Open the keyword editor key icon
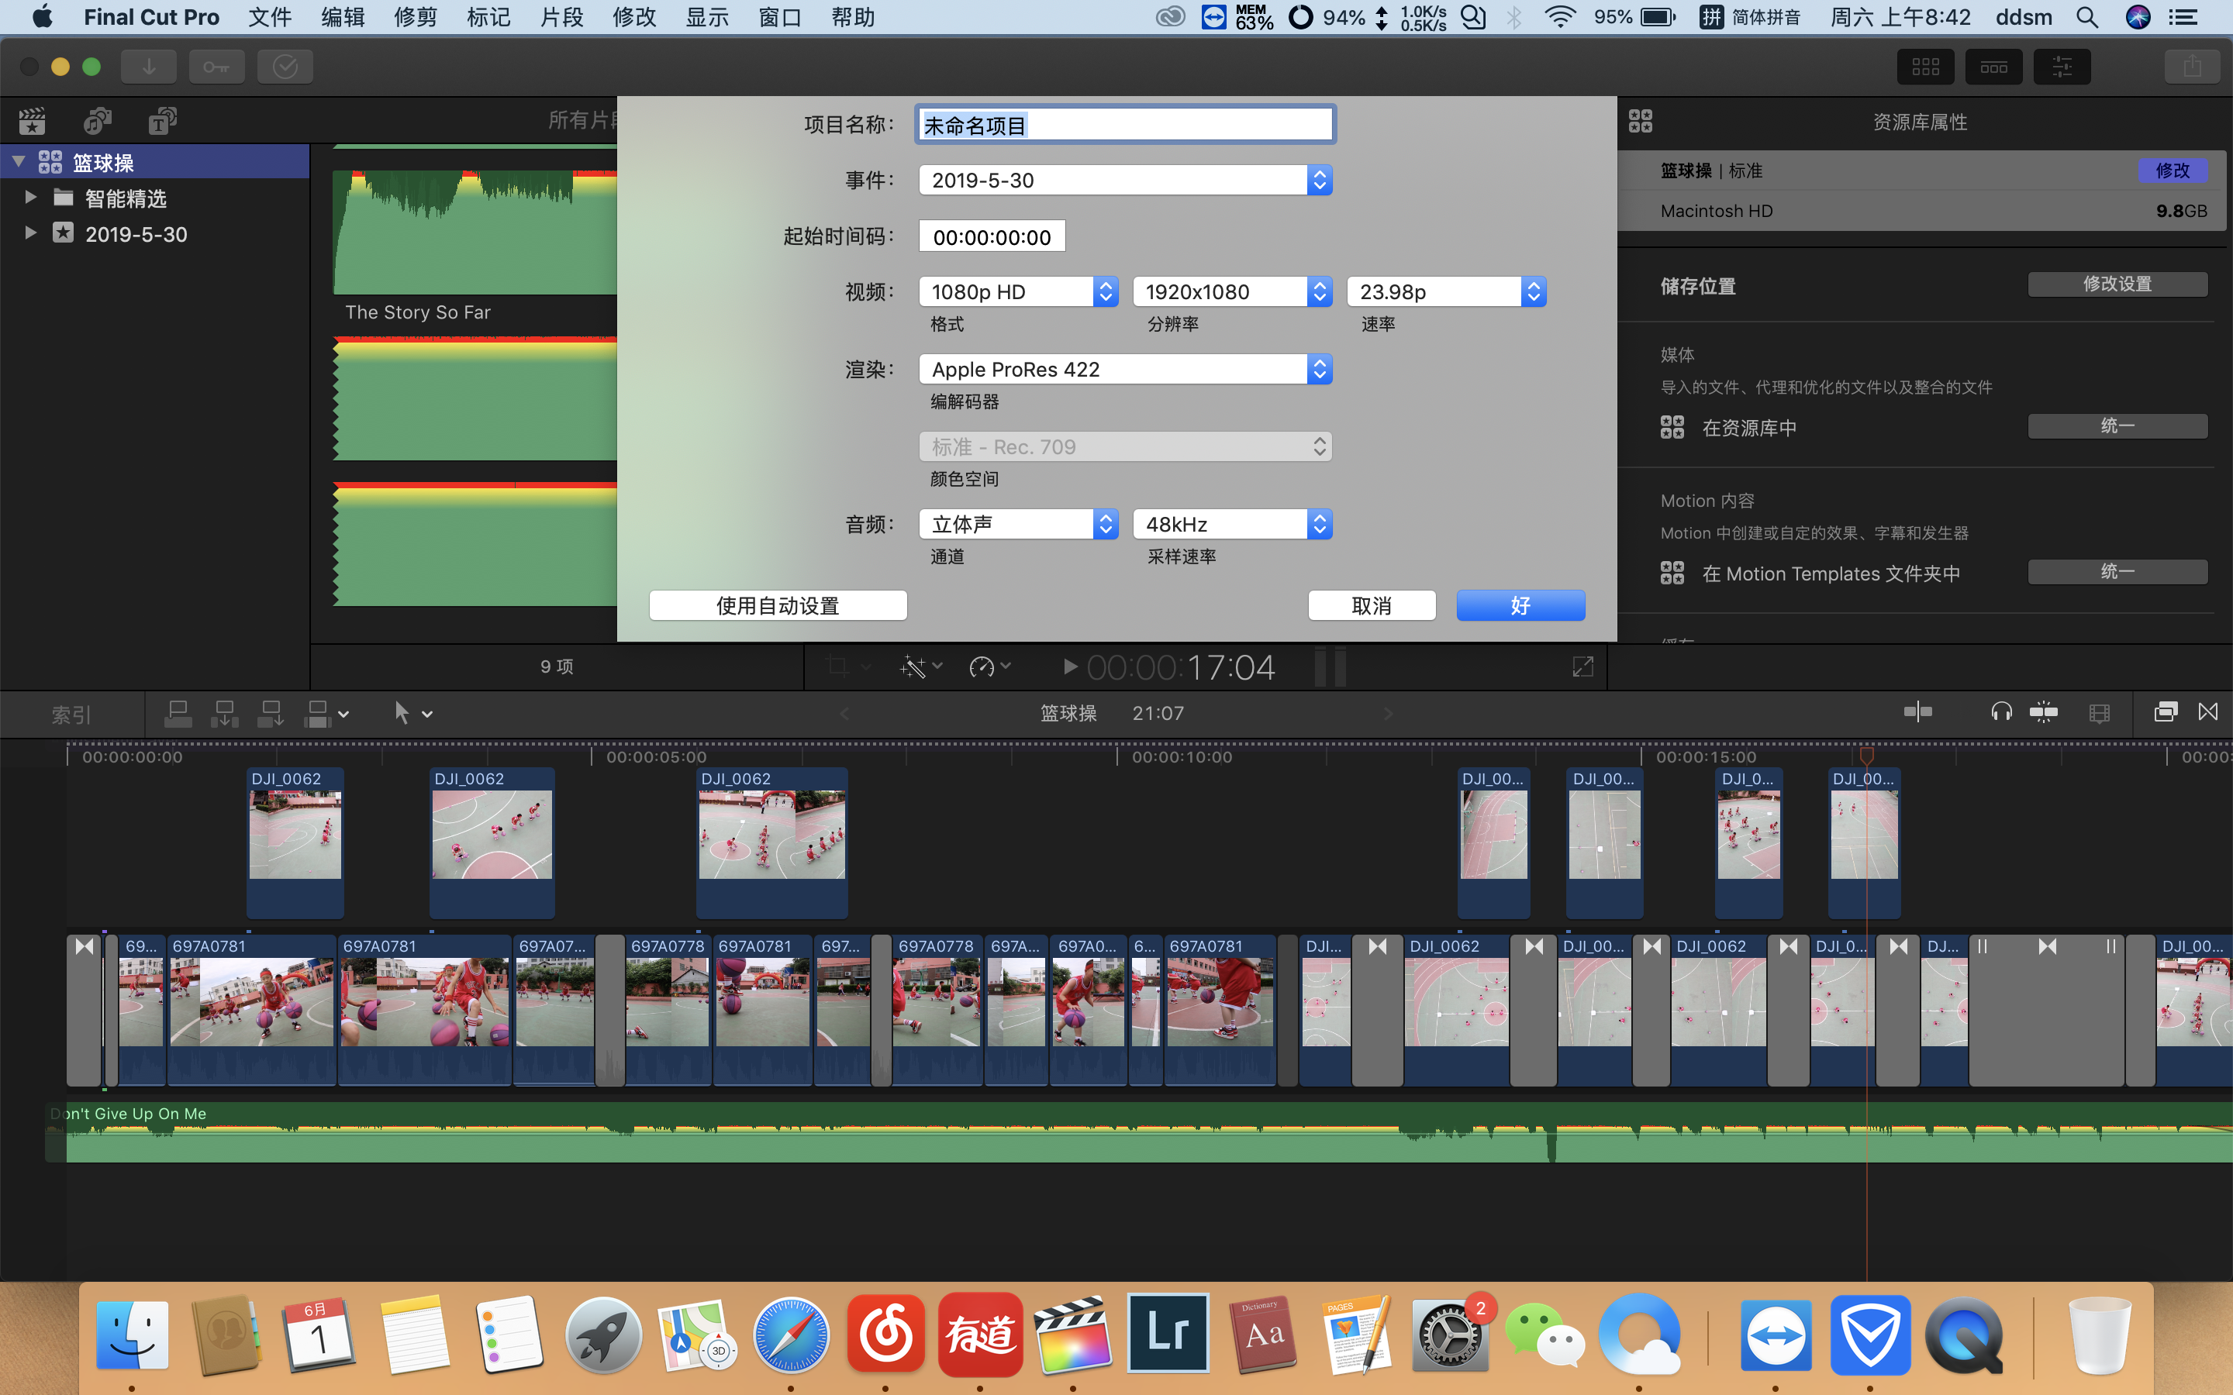Screen dimensions: 2233x1395 tap(217, 67)
